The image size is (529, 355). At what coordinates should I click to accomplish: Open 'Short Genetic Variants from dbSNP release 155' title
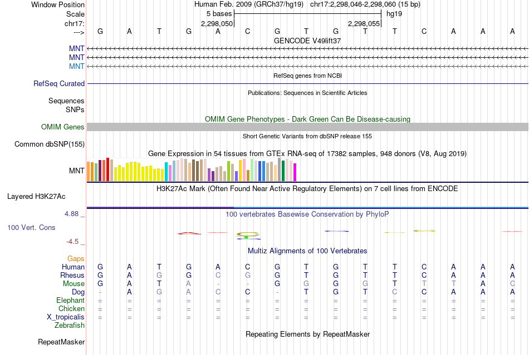point(307,136)
